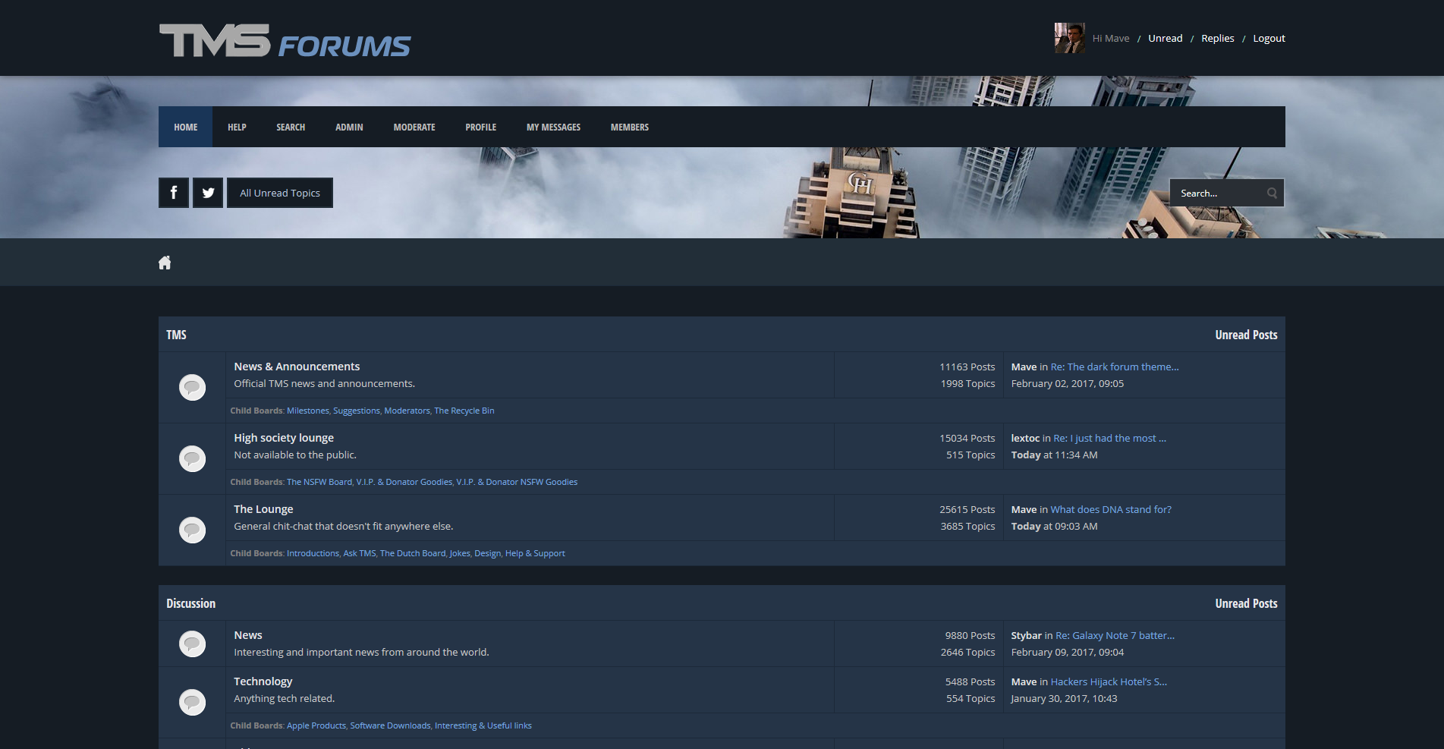Open 'Re: I just had the most ...' post

point(1109,438)
